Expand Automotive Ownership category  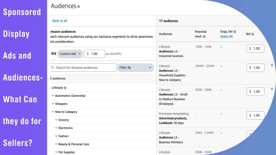[53, 96]
